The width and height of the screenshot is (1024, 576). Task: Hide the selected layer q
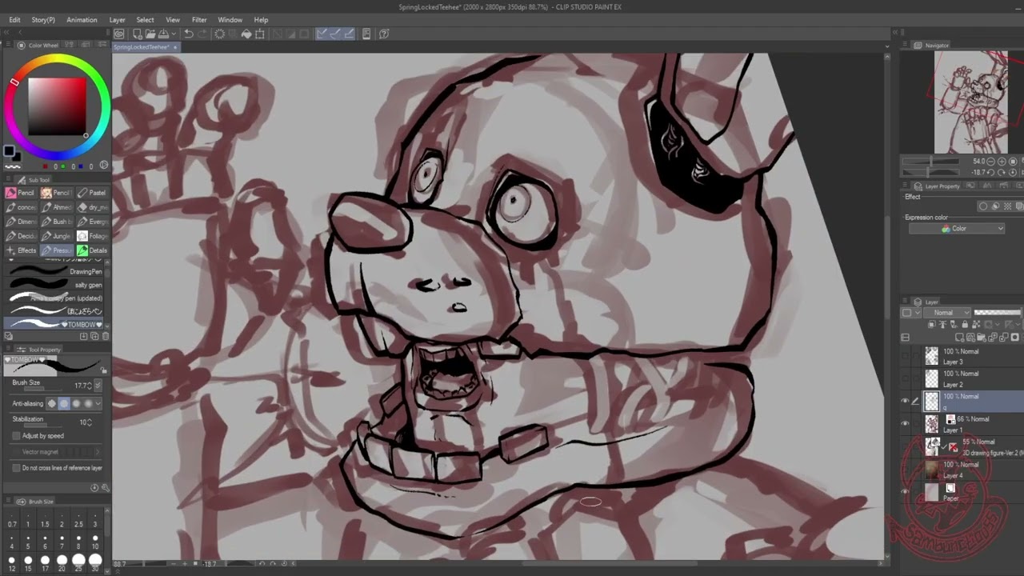[x=906, y=401]
